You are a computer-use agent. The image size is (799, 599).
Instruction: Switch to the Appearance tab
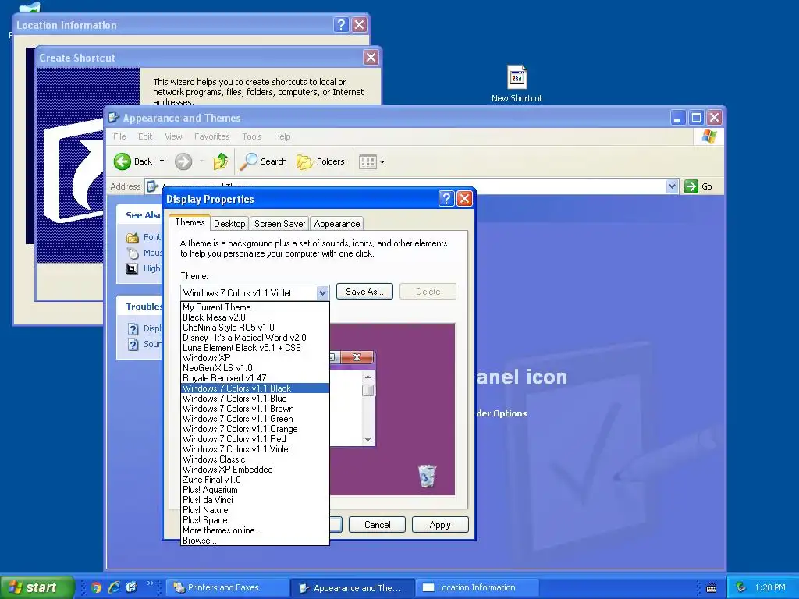pyautogui.click(x=337, y=224)
